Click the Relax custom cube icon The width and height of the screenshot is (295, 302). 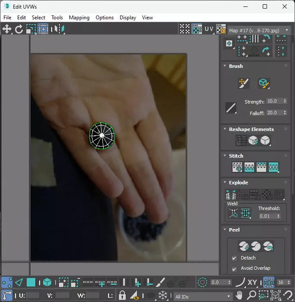[x=265, y=140]
